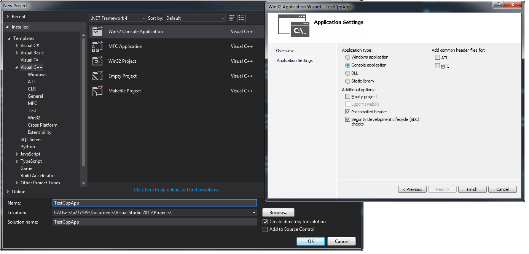529x254 pixels.
Task: Select Static library application type
Action: 347,81
